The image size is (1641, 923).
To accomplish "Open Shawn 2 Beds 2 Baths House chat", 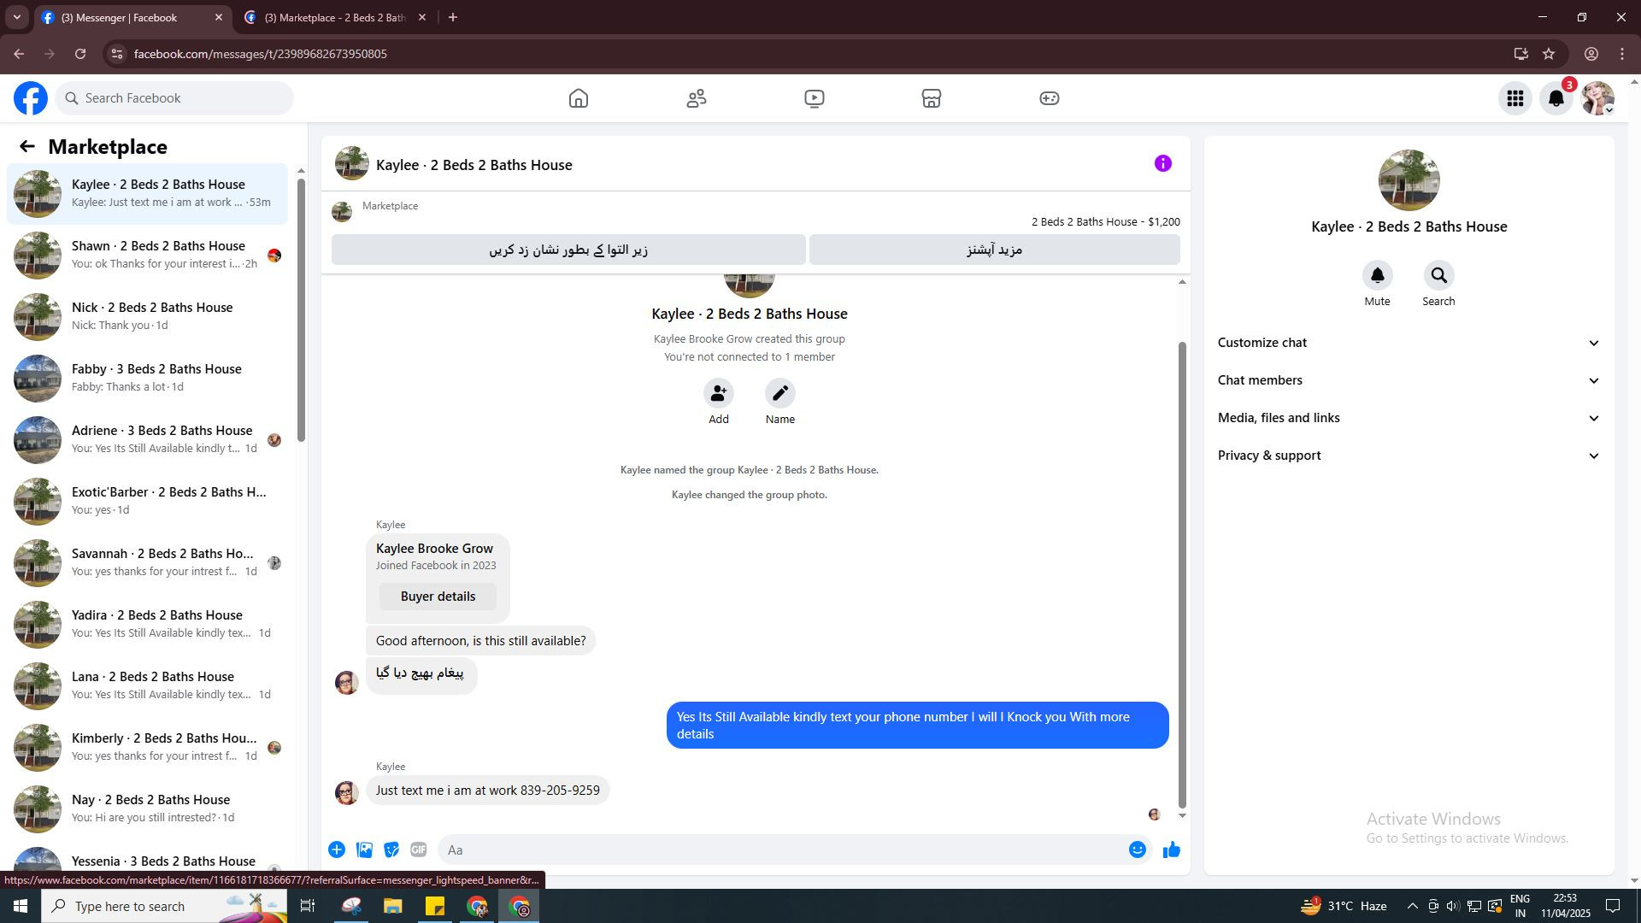I will click(x=147, y=256).
